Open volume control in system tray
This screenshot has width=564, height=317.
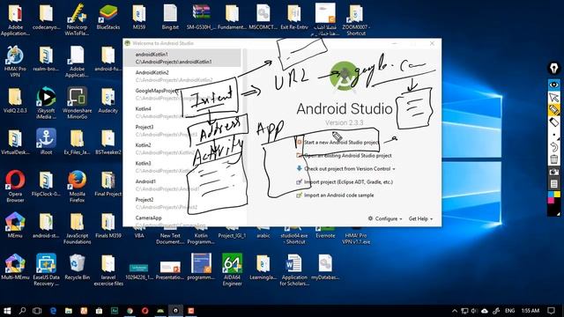click(x=474, y=311)
